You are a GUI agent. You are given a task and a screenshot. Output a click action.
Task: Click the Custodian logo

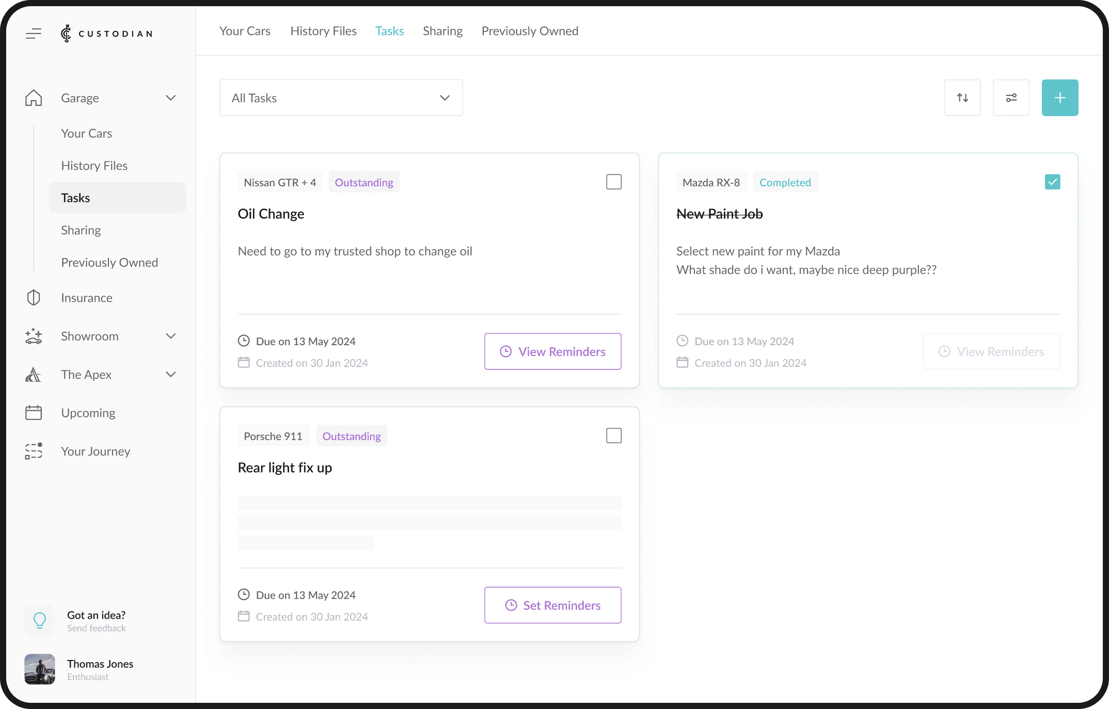(x=107, y=34)
